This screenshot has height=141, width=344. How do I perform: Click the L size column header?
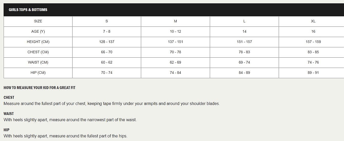244,21
